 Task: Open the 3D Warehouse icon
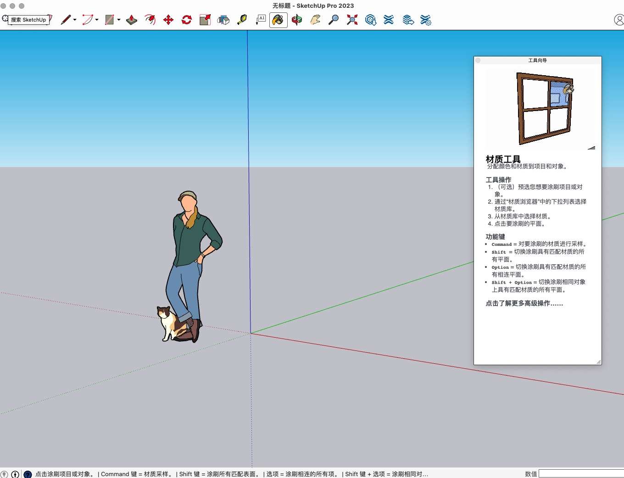pyautogui.click(x=371, y=20)
